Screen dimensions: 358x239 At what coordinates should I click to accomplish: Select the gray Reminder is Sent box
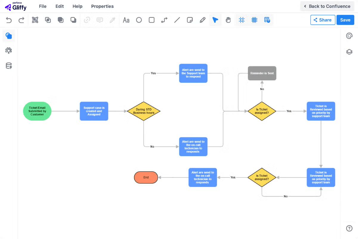tap(262, 73)
